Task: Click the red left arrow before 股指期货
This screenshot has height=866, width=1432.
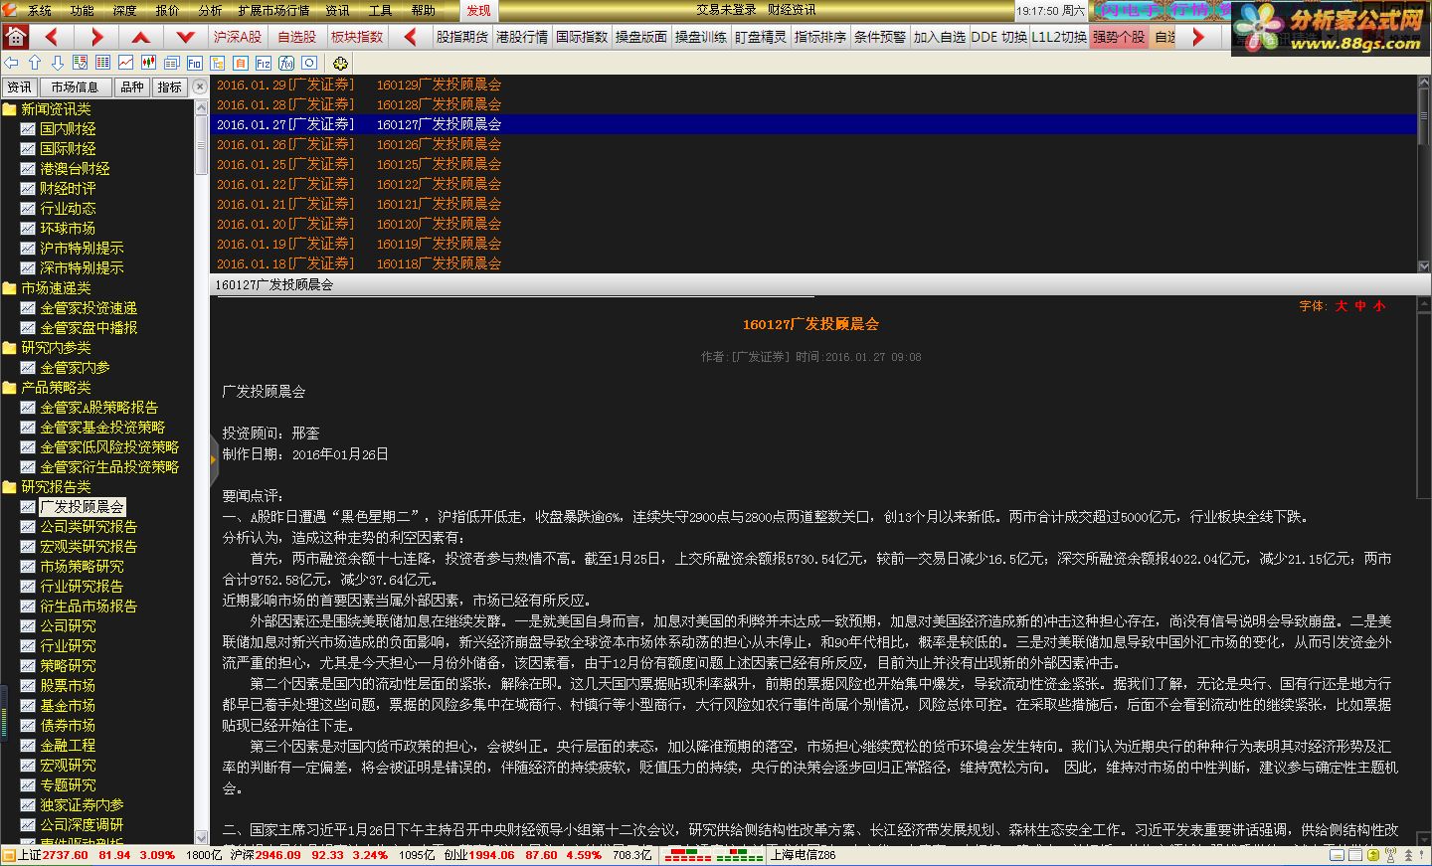Action: [410, 37]
